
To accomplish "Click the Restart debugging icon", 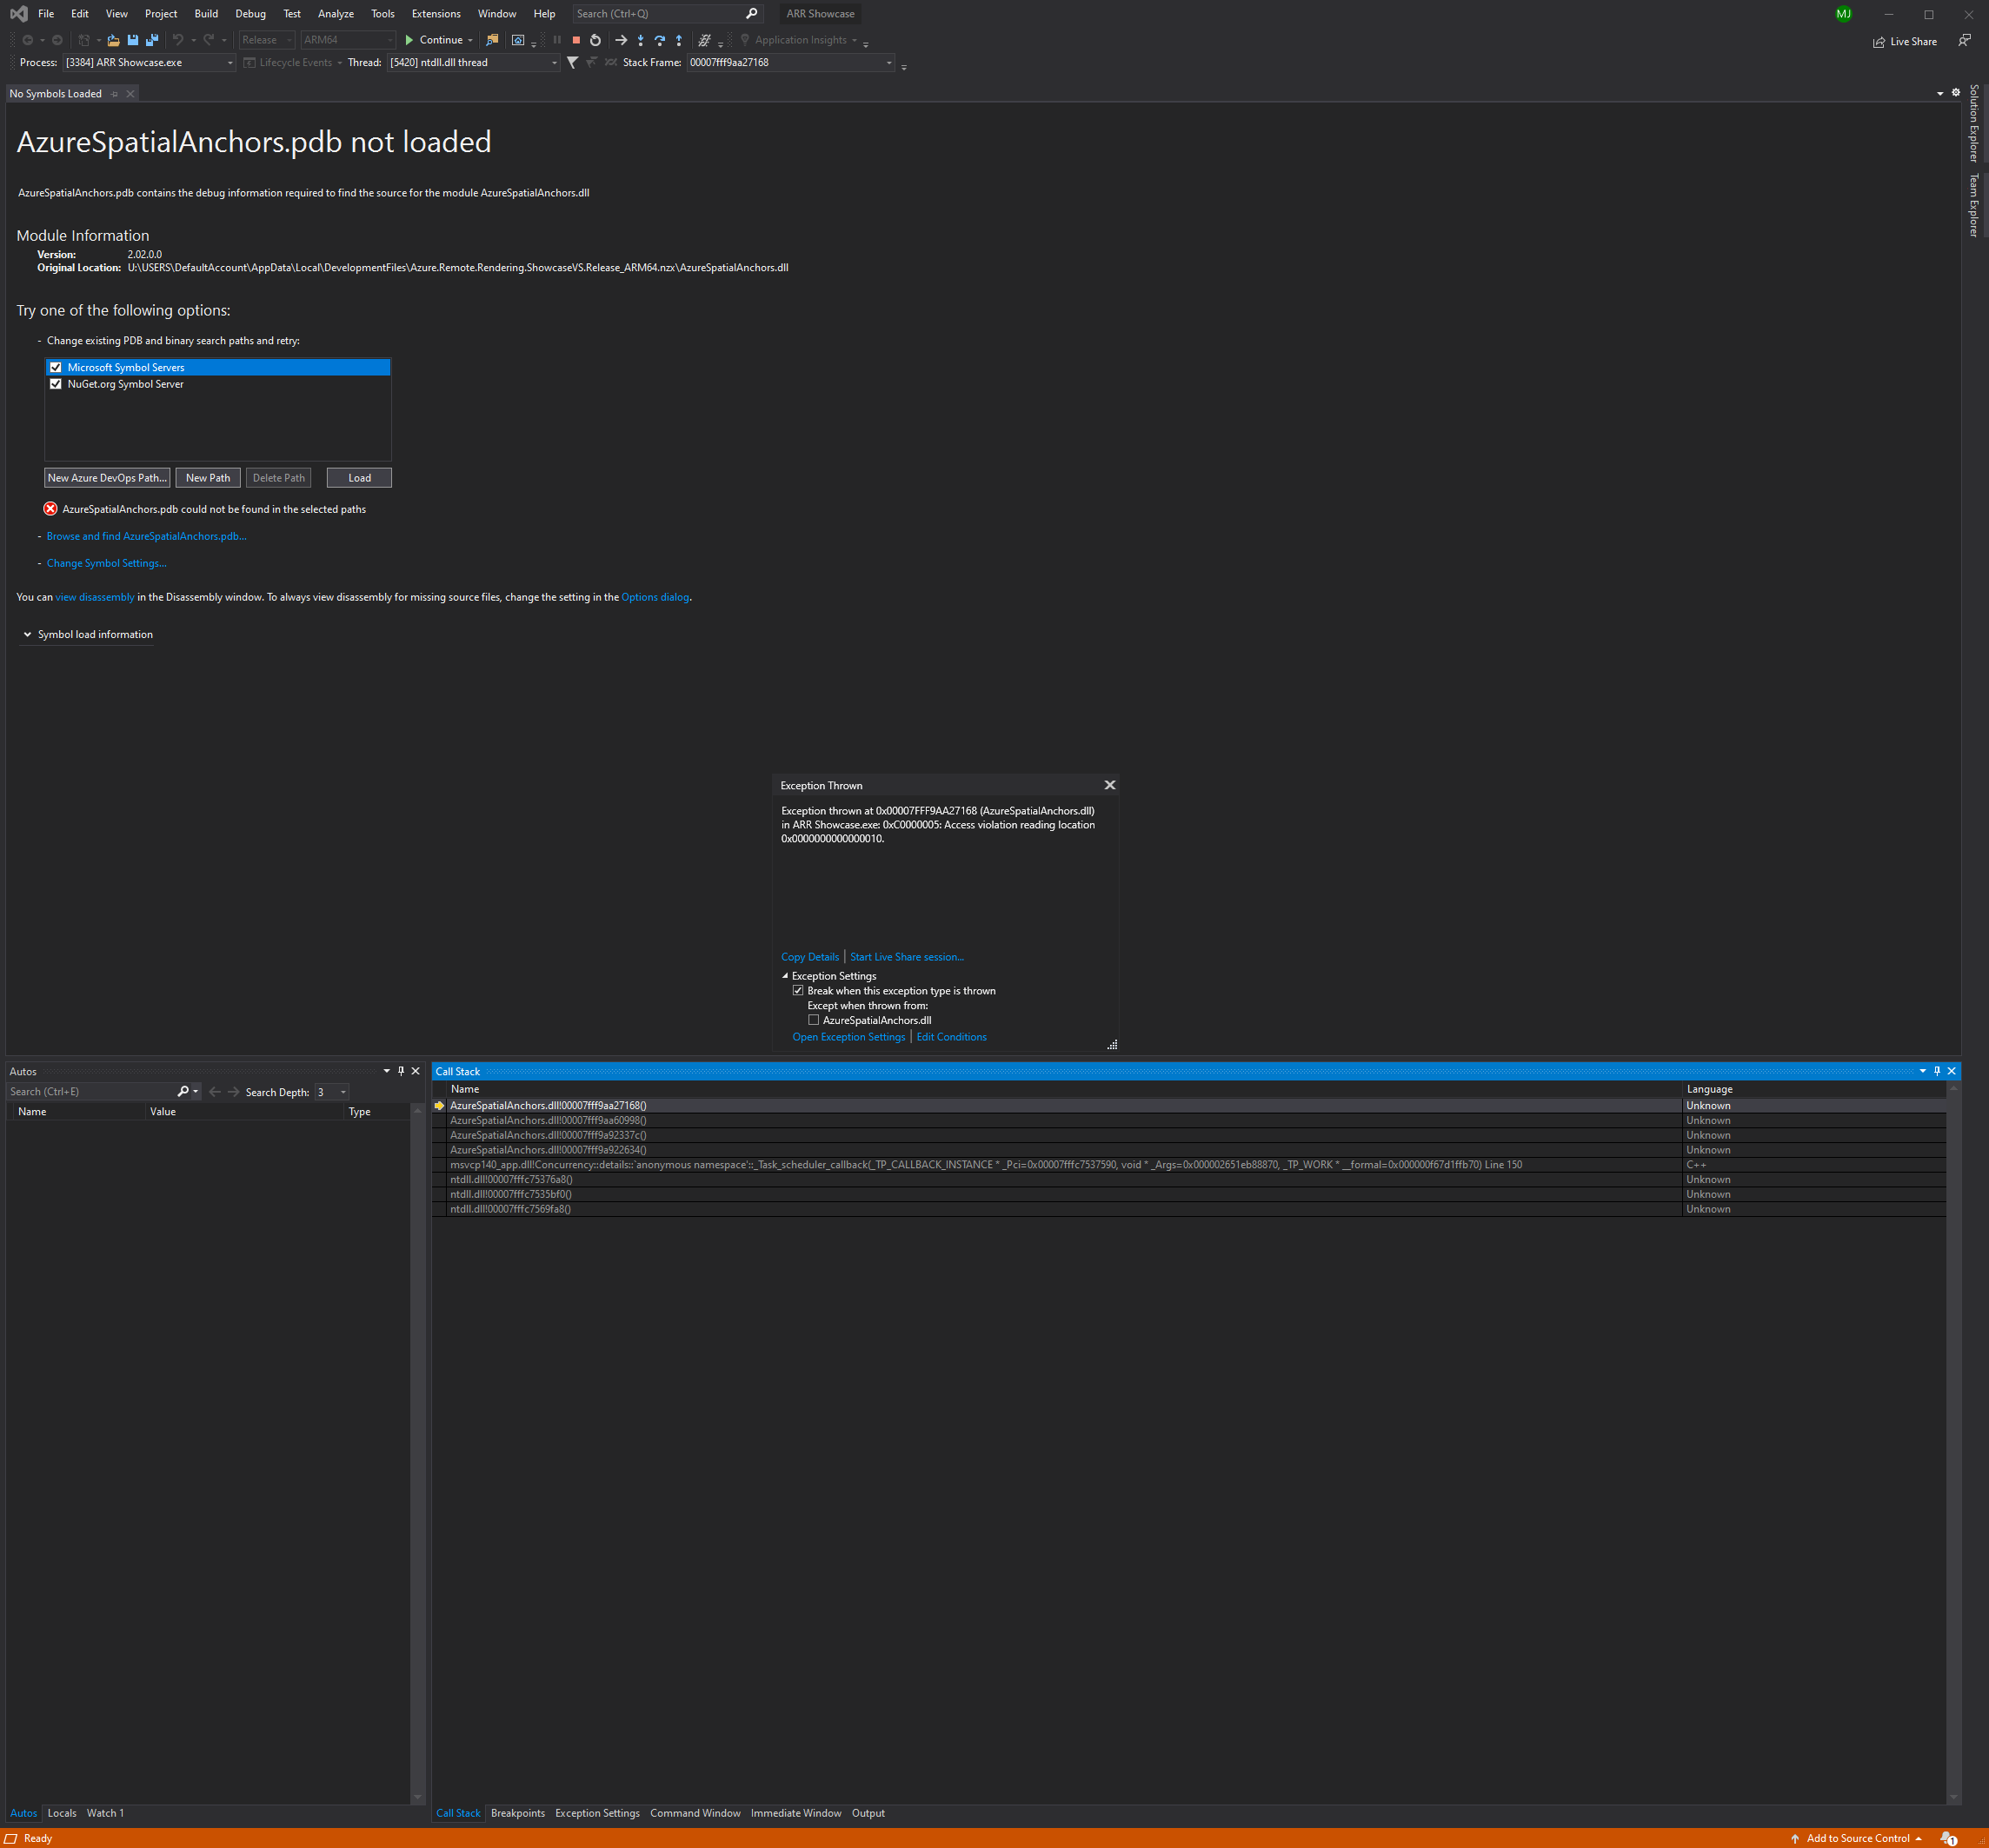I will [x=595, y=40].
